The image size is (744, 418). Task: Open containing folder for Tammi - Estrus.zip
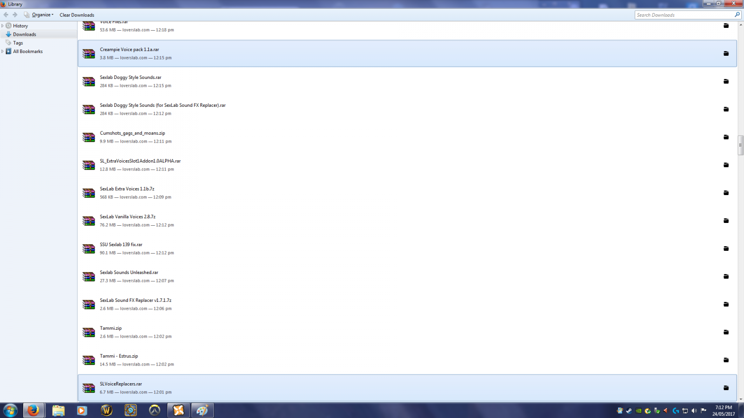[726, 360]
